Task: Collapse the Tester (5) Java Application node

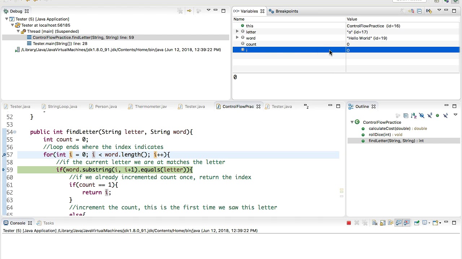Action: (x=6, y=19)
